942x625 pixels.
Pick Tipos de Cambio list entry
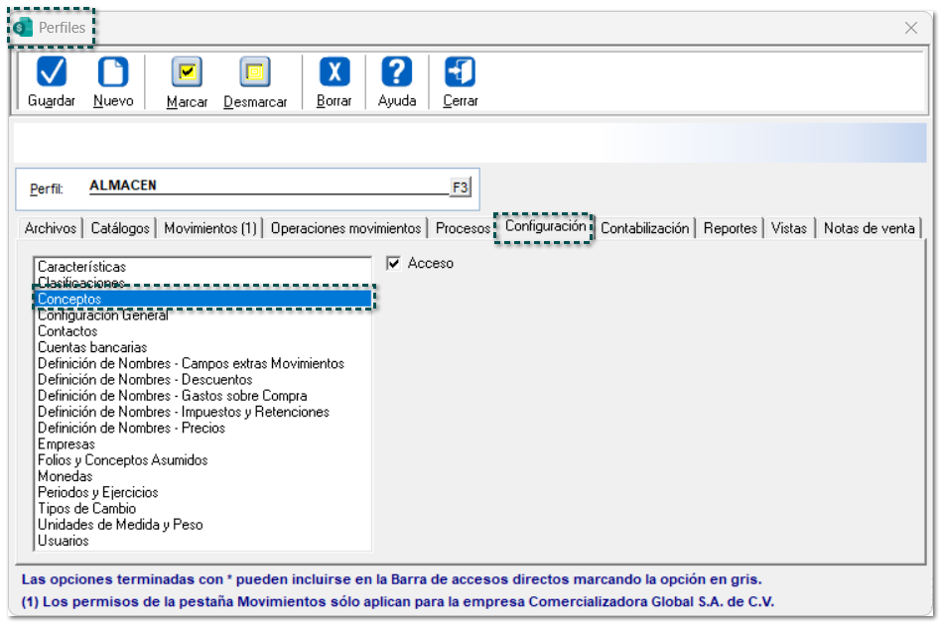(x=87, y=508)
